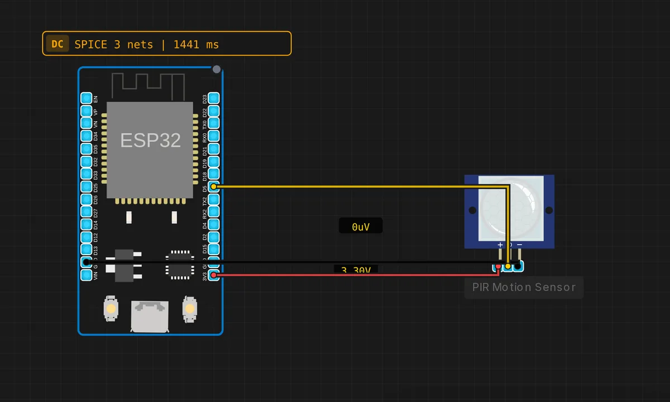This screenshot has width=670, height=402.
Task: Push the board button left of USB port
Action: click(111, 308)
